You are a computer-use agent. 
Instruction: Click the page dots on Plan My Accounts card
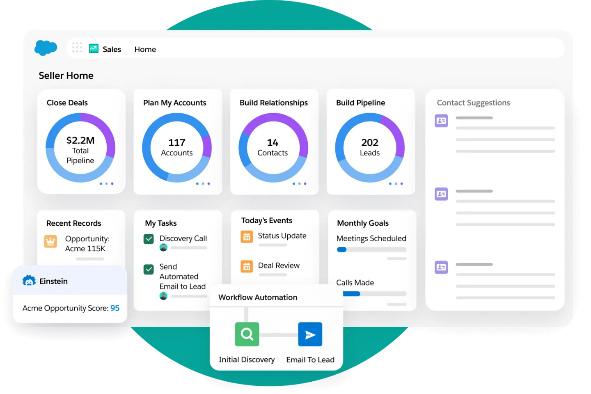(203, 183)
